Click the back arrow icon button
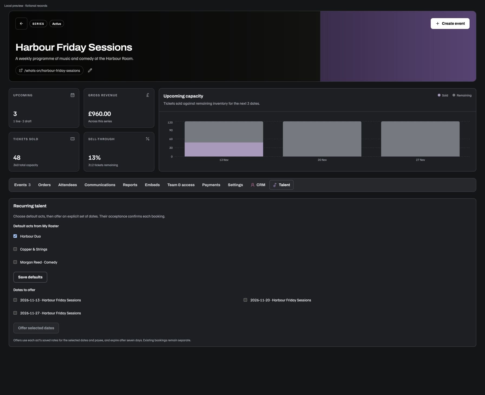The height and width of the screenshot is (395, 485). tap(21, 24)
